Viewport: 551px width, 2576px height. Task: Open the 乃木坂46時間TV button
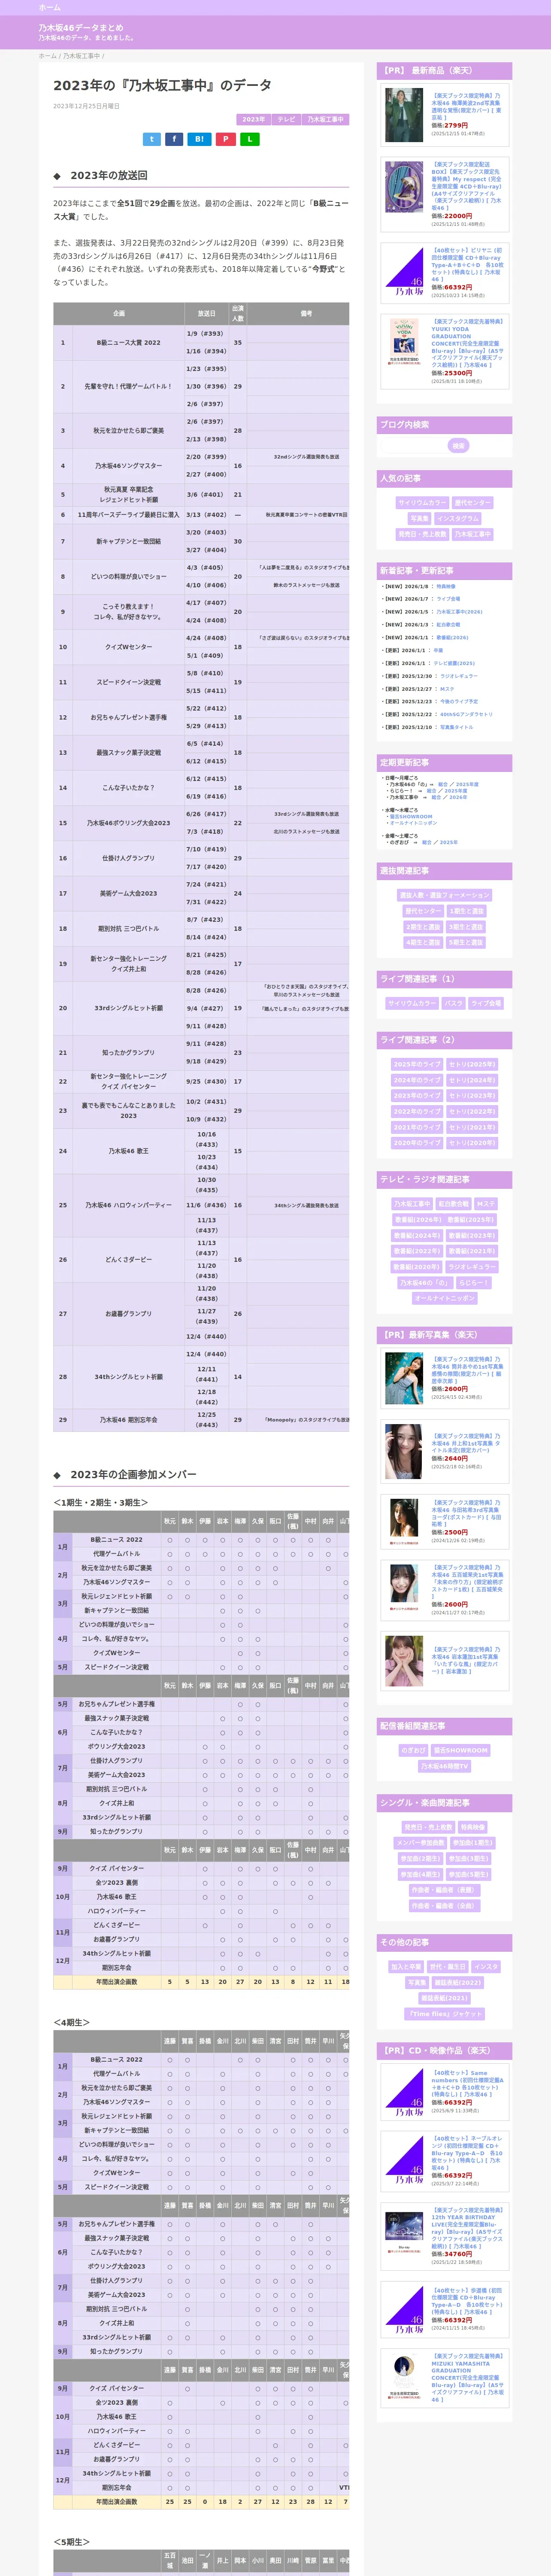tap(444, 1766)
